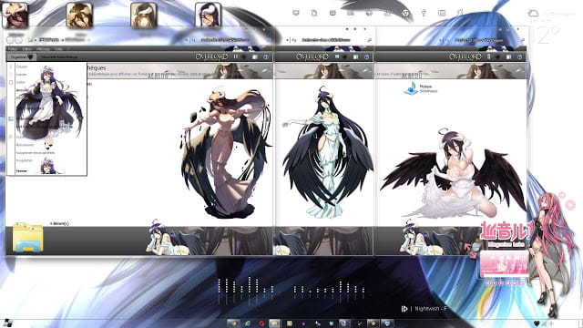Open the red Opera taskbar icon
583x328 pixels.
point(261,323)
